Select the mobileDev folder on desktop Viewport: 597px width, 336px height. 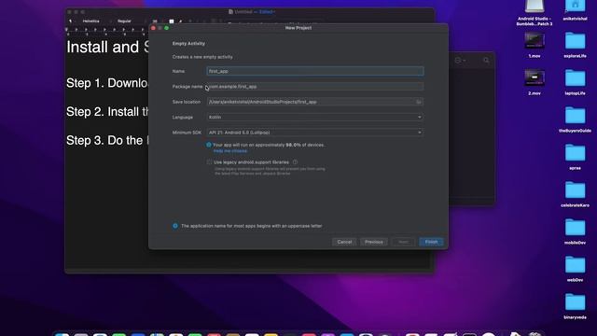pos(575,231)
